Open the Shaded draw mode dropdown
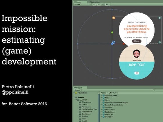This screenshot has height=122, width=163. [83, 4]
